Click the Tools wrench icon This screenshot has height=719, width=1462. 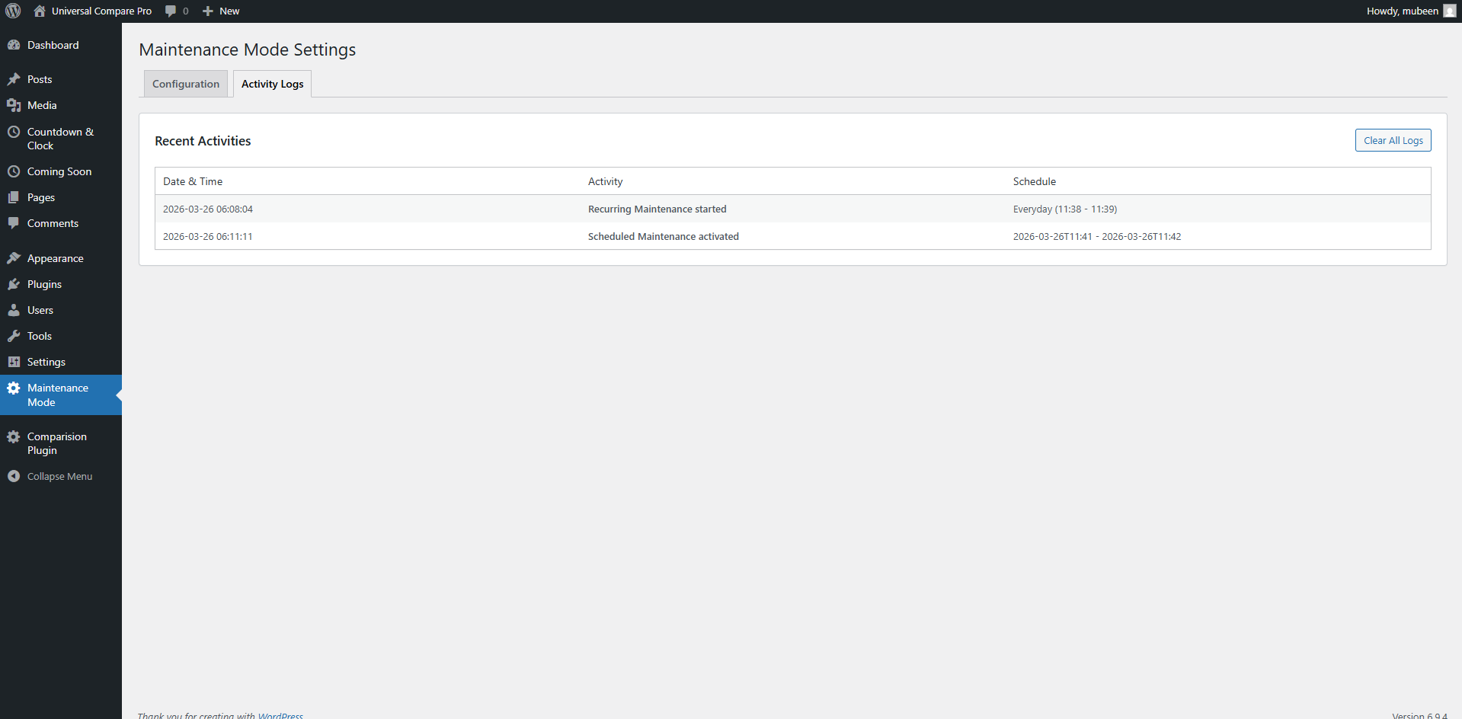tap(14, 336)
